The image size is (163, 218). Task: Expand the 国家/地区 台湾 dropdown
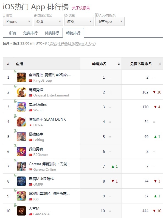[x=48, y=21]
